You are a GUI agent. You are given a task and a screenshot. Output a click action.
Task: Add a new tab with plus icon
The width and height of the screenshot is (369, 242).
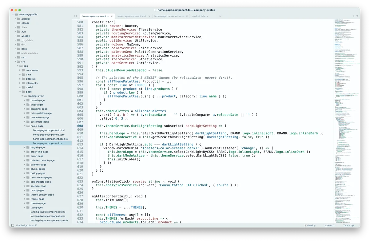354,16
